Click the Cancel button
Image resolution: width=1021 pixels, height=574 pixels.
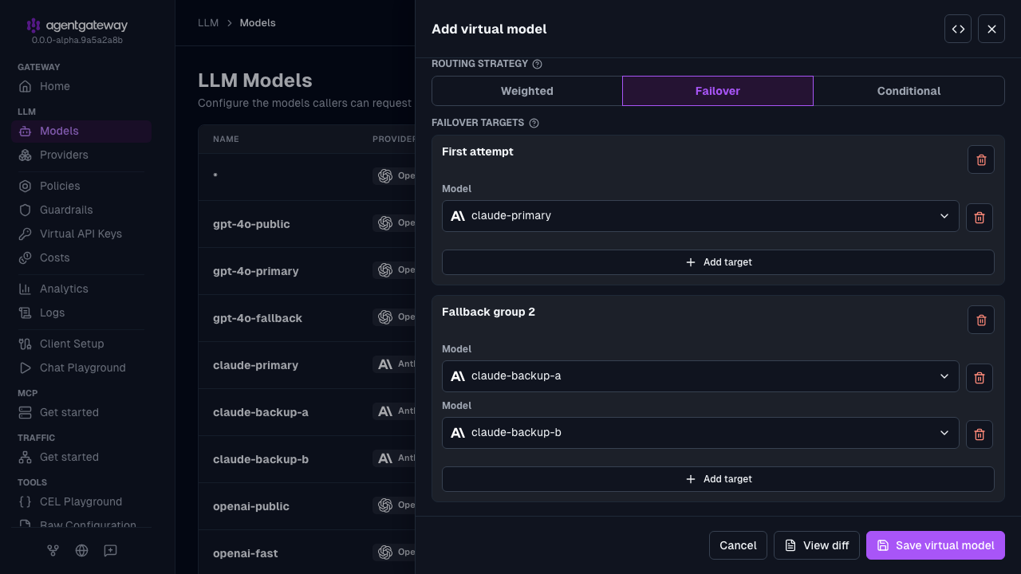738,545
